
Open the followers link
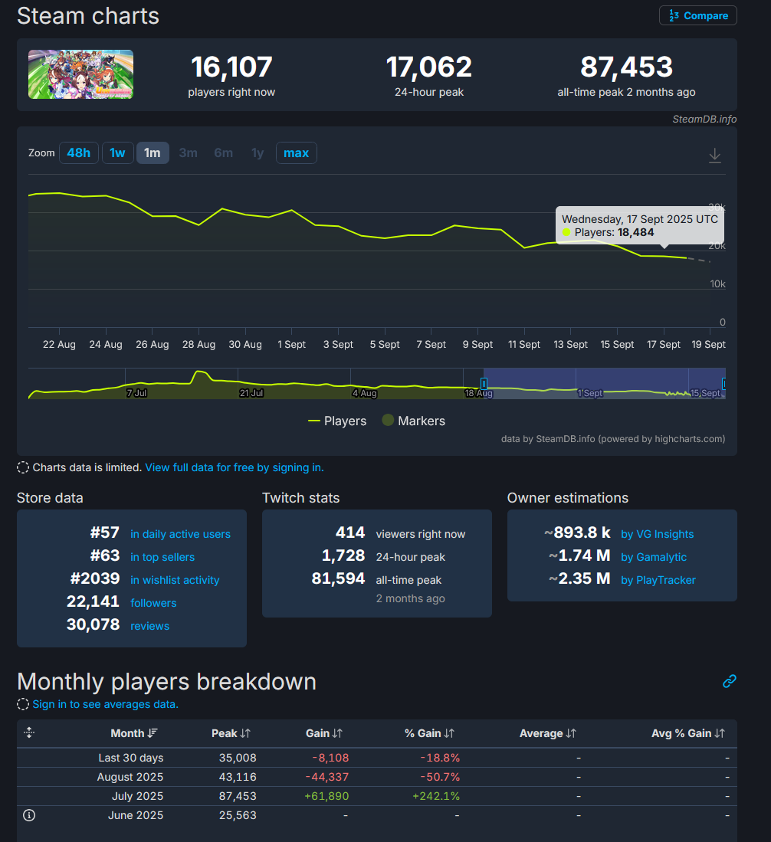tap(153, 603)
